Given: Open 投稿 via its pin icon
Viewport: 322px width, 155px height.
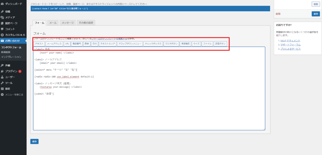Looking at the screenshot, I should [3, 12].
